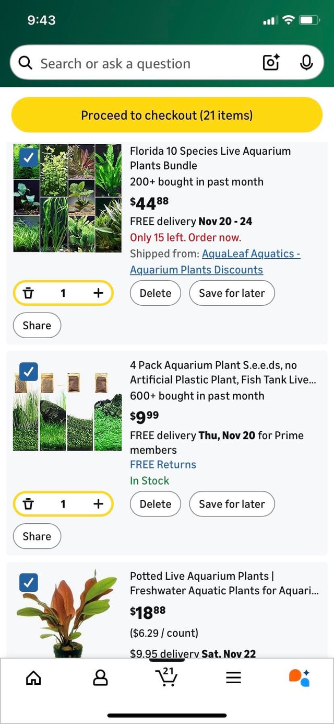This screenshot has width=334, height=724.
Task: Open the account profile icon
Action: pos(100,678)
